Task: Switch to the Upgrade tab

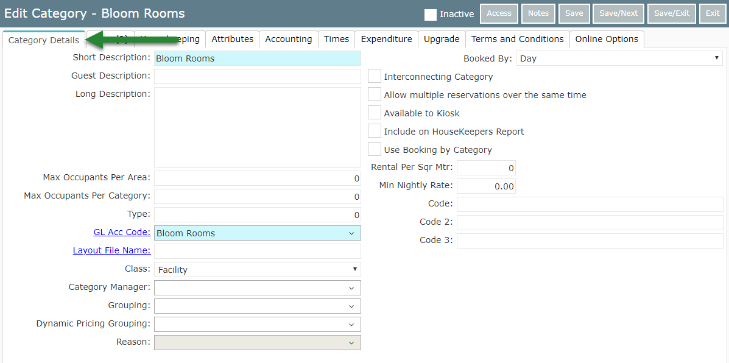Action: 442,39
